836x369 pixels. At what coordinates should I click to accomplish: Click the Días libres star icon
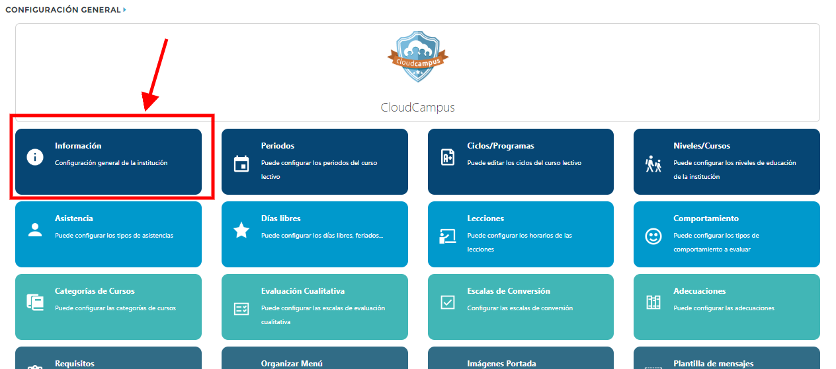click(241, 230)
